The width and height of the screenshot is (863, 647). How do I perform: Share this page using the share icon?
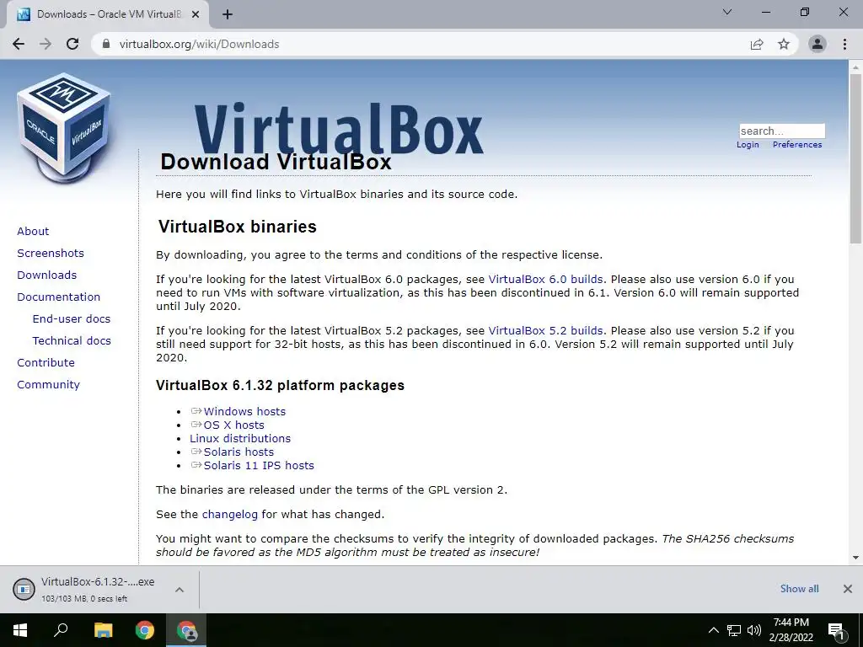757,44
